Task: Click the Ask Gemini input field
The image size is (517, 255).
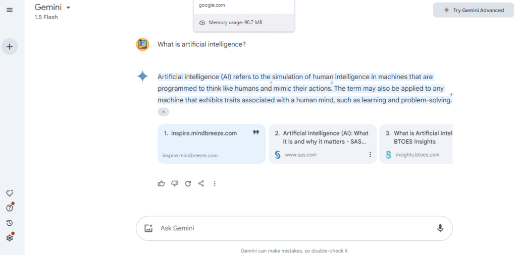Action: coord(294,228)
